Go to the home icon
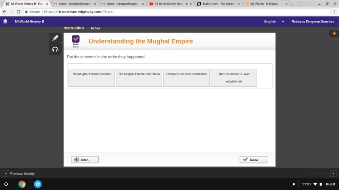339x190 pixels. point(6,22)
